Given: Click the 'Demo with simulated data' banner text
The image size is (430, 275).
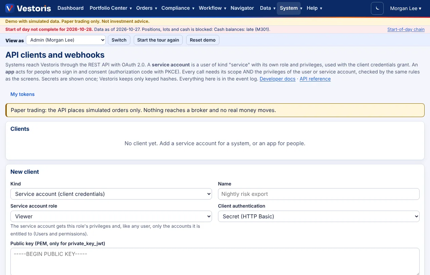Looking at the screenshot, I should pos(77,21).
